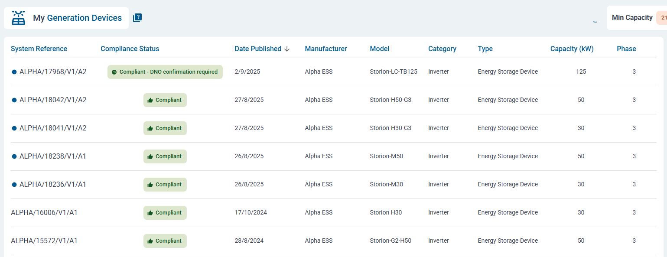
Task: Open system reference ALPHA/18236/V1/A1
Action: [53, 185]
